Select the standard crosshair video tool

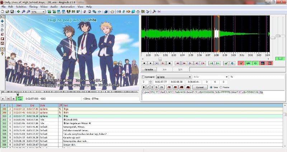pos(3,17)
